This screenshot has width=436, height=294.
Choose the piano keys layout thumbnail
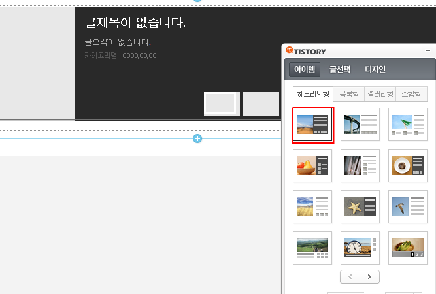tap(360, 165)
